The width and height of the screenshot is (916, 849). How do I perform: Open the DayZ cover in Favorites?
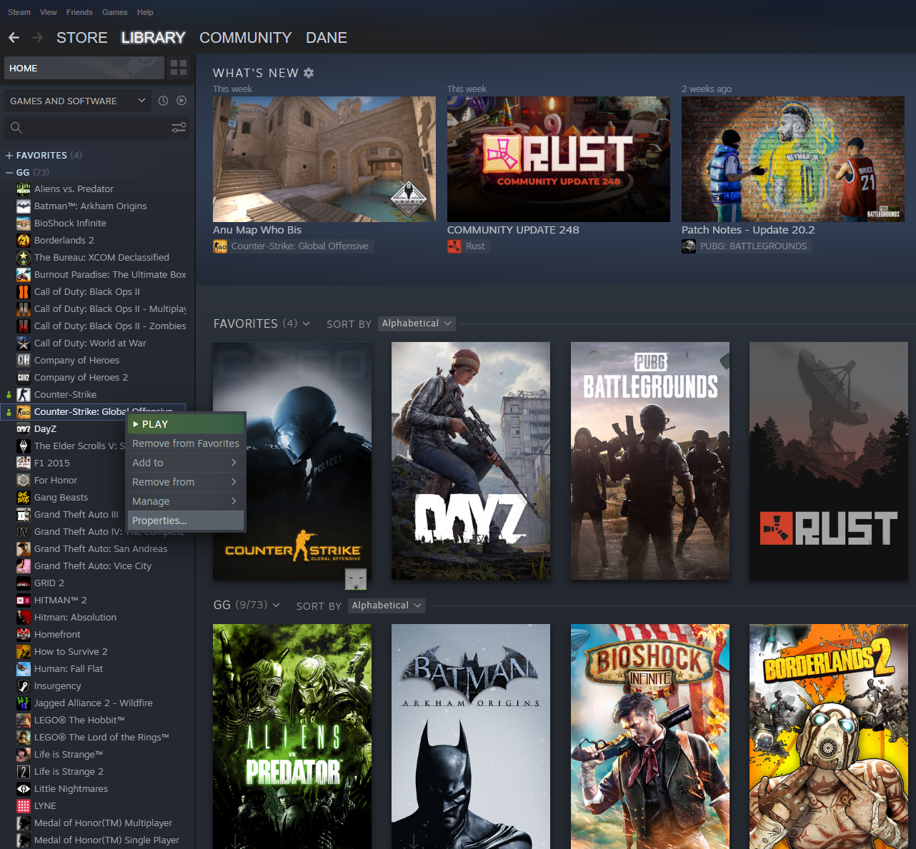click(x=471, y=461)
